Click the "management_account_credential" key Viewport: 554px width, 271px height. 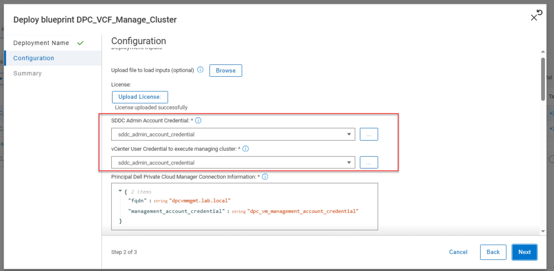click(176, 211)
